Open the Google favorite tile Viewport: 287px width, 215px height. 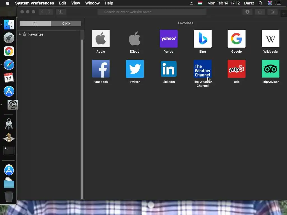pos(237,39)
